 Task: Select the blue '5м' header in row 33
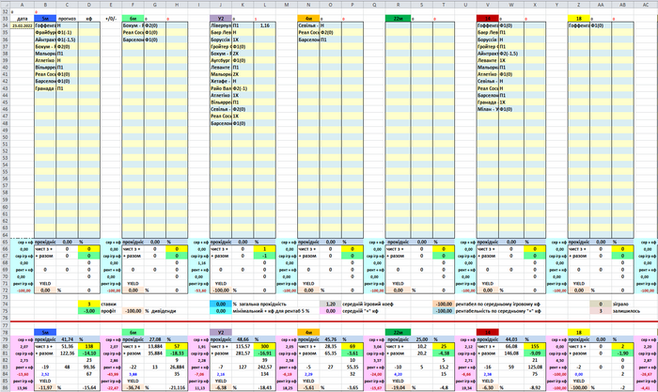point(45,19)
